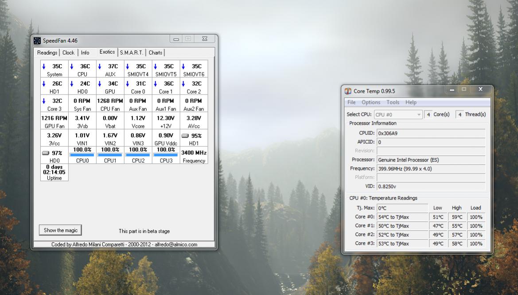518x295 pixels.
Task: Click the 1216 RPM GPU Fan reading
Action: [x=54, y=122]
